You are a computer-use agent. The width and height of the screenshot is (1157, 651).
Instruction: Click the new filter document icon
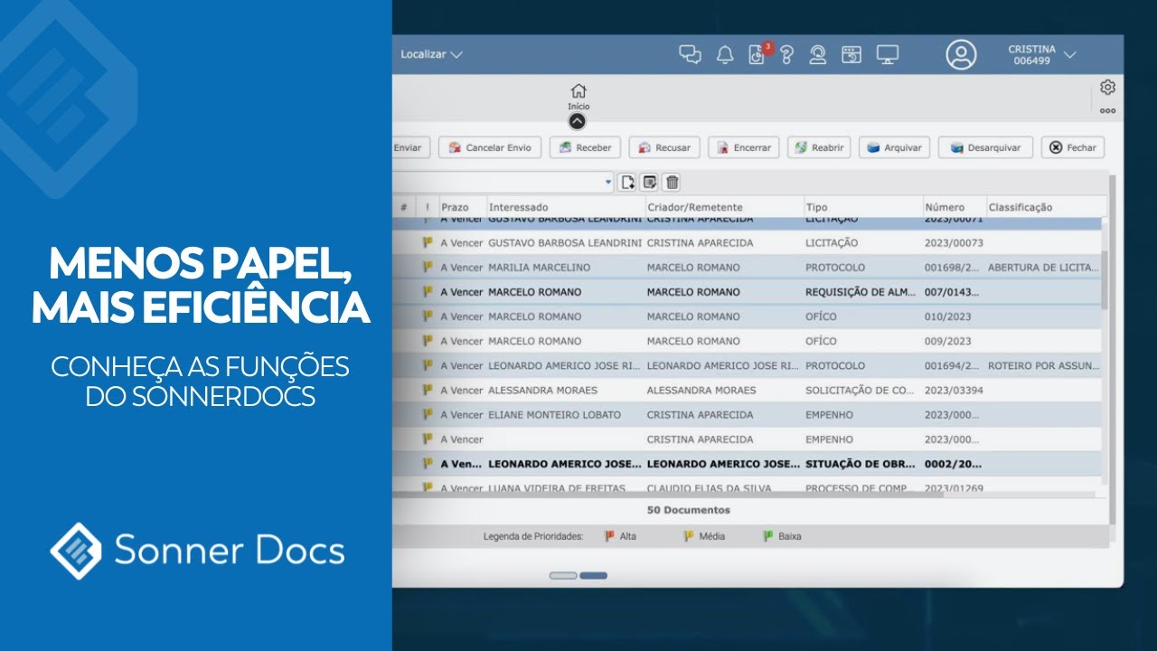point(627,183)
